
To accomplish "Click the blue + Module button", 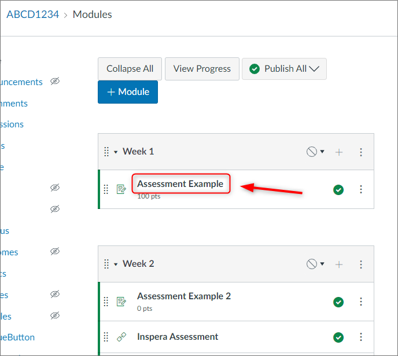I will (128, 92).
